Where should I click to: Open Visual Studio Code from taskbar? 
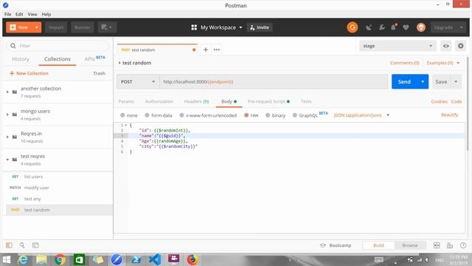pos(155,259)
